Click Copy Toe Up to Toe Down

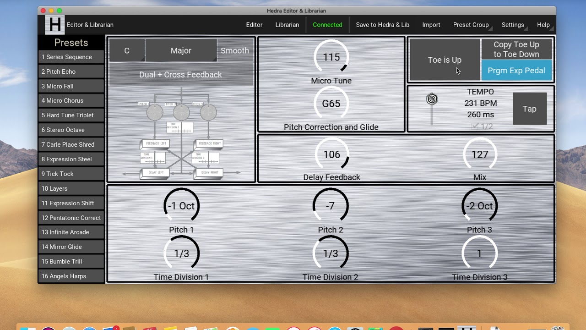coord(516,49)
